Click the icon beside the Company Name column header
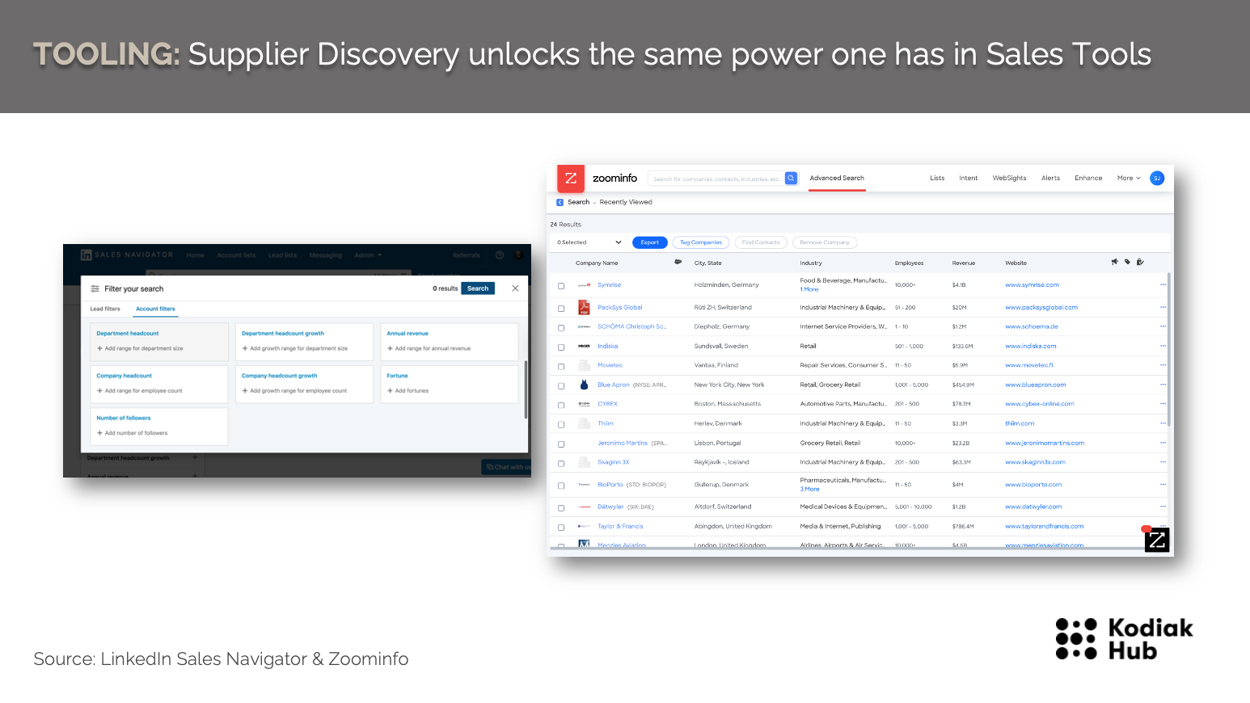1250x703 pixels. point(678,262)
